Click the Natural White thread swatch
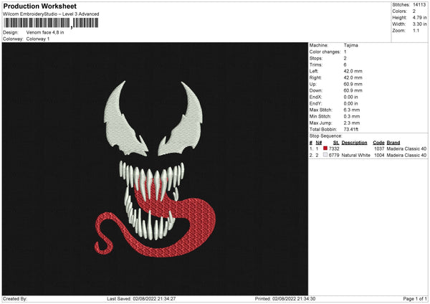Screen dimensions: 430x304 point(325,155)
